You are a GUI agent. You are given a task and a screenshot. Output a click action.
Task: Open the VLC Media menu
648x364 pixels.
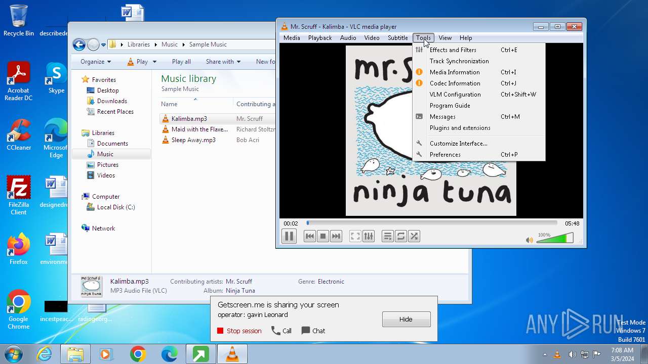click(292, 38)
